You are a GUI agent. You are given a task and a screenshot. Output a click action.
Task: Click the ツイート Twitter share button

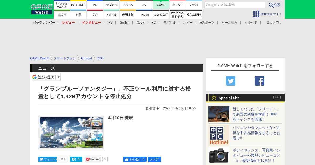pos(48,159)
